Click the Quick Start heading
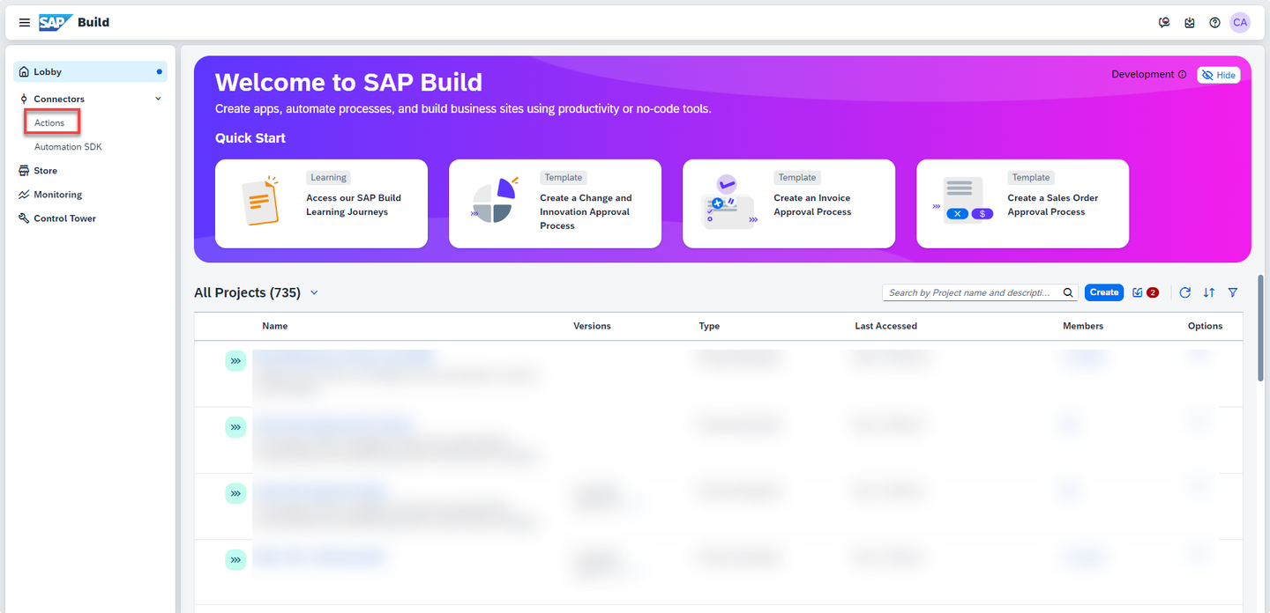The width and height of the screenshot is (1270, 613). click(250, 138)
